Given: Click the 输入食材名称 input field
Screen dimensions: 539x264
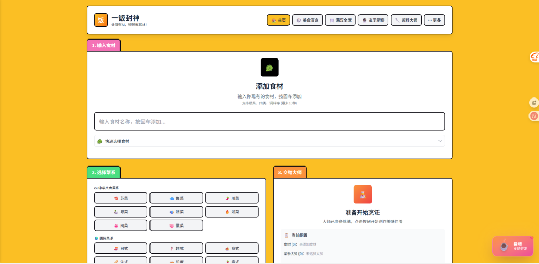Looking at the screenshot, I should click(269, 122).
